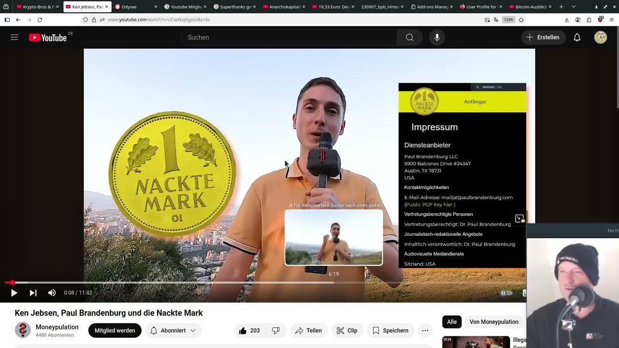Open the account avatar menu

click(x=601, y=37)
